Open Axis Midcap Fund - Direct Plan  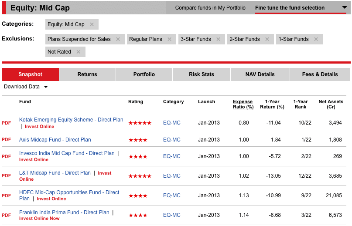tap(55, 140)
